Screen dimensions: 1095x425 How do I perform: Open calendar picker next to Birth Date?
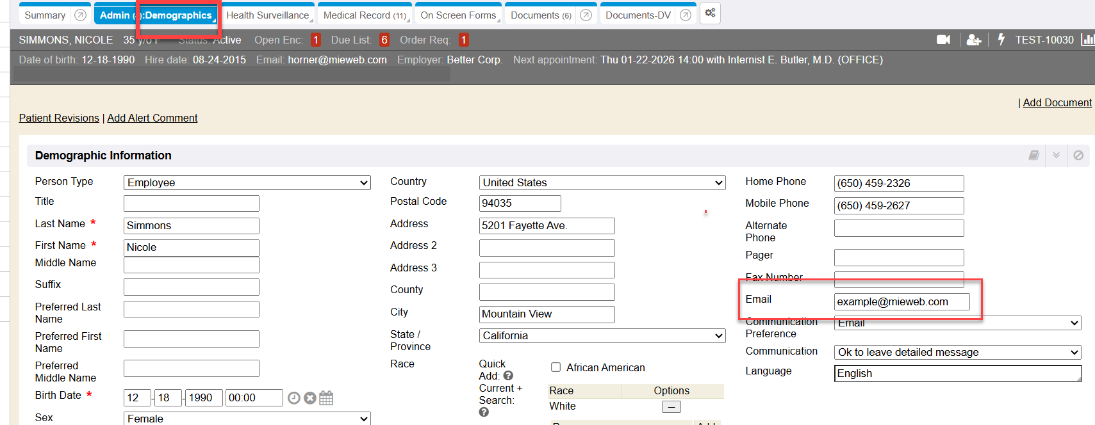pos(326,398)
